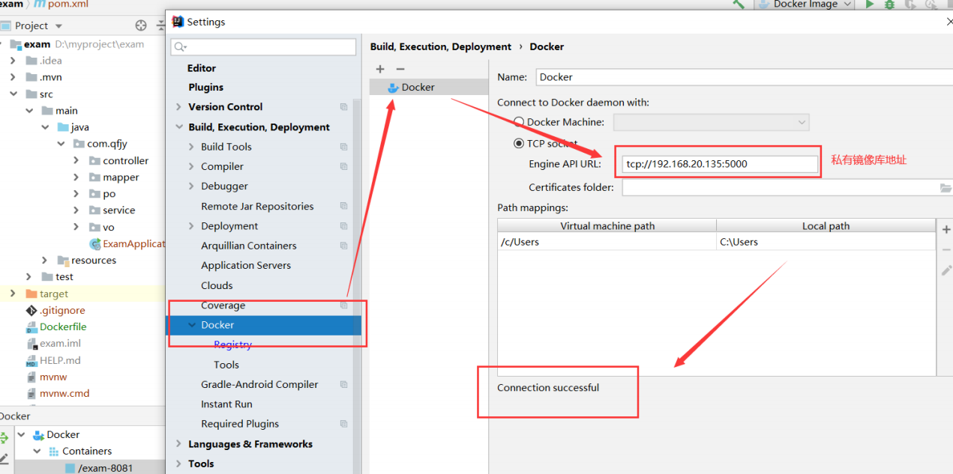Click the pom.xml breadcrumb
Viewport: 953px width, 474px height.
[61, 4]
